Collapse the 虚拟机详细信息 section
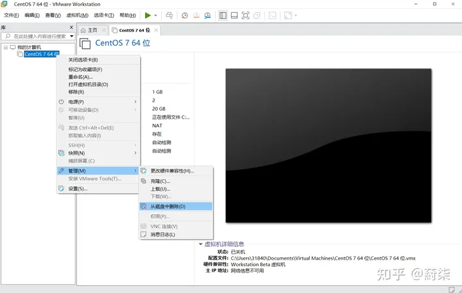Image resolution: width=462 pixels, height=293 pixels. (200, 244)
